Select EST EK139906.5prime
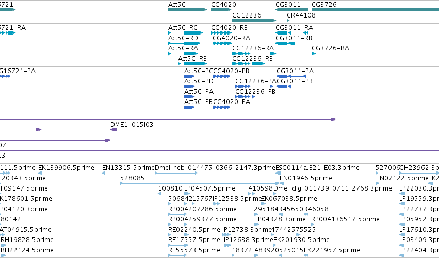 [x=66, y=168]
